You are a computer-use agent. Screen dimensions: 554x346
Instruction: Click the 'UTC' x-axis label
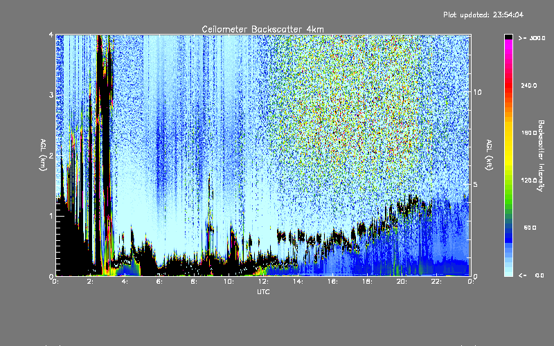click(x=263, y=291)
